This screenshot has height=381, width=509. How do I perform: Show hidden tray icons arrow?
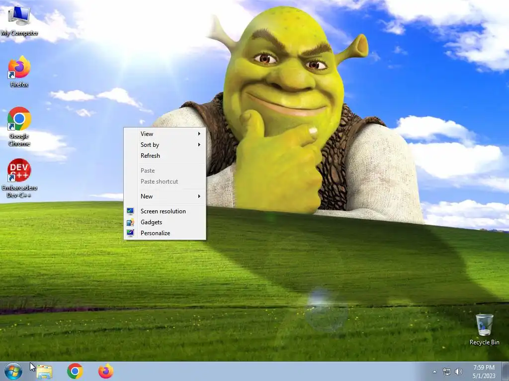click(434, 372)
